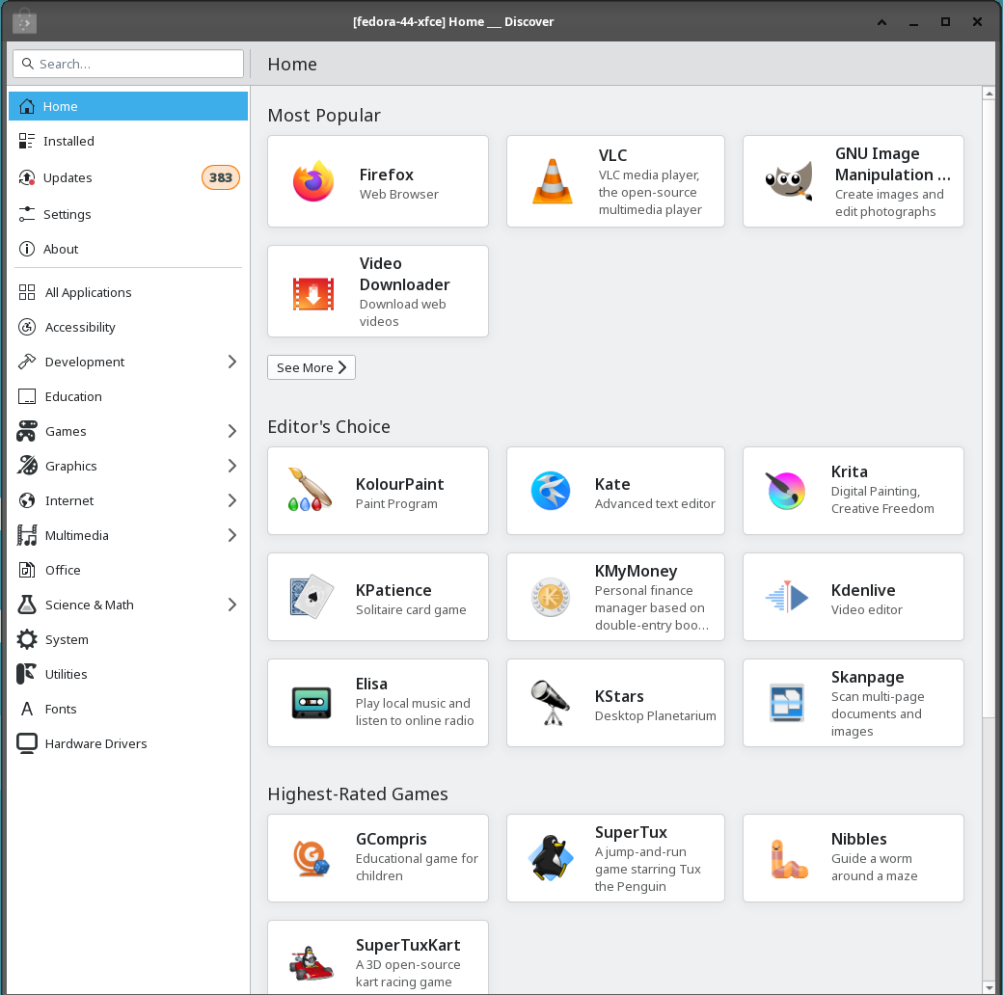
Task: Click 'Solitaire card game' description
Action: [x=411, y=610]
